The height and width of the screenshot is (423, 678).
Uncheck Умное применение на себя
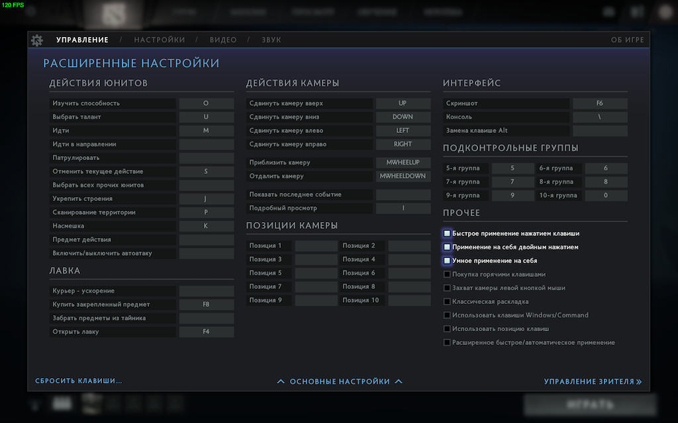coord(448,261)
